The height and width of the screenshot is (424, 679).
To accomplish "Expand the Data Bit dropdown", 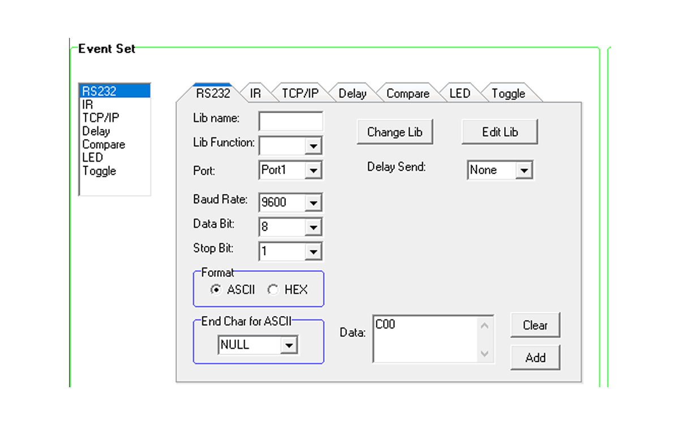I will [313, 227].
